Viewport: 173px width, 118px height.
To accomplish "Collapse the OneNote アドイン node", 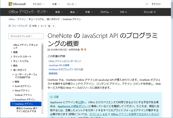I will tap(13, 104).
